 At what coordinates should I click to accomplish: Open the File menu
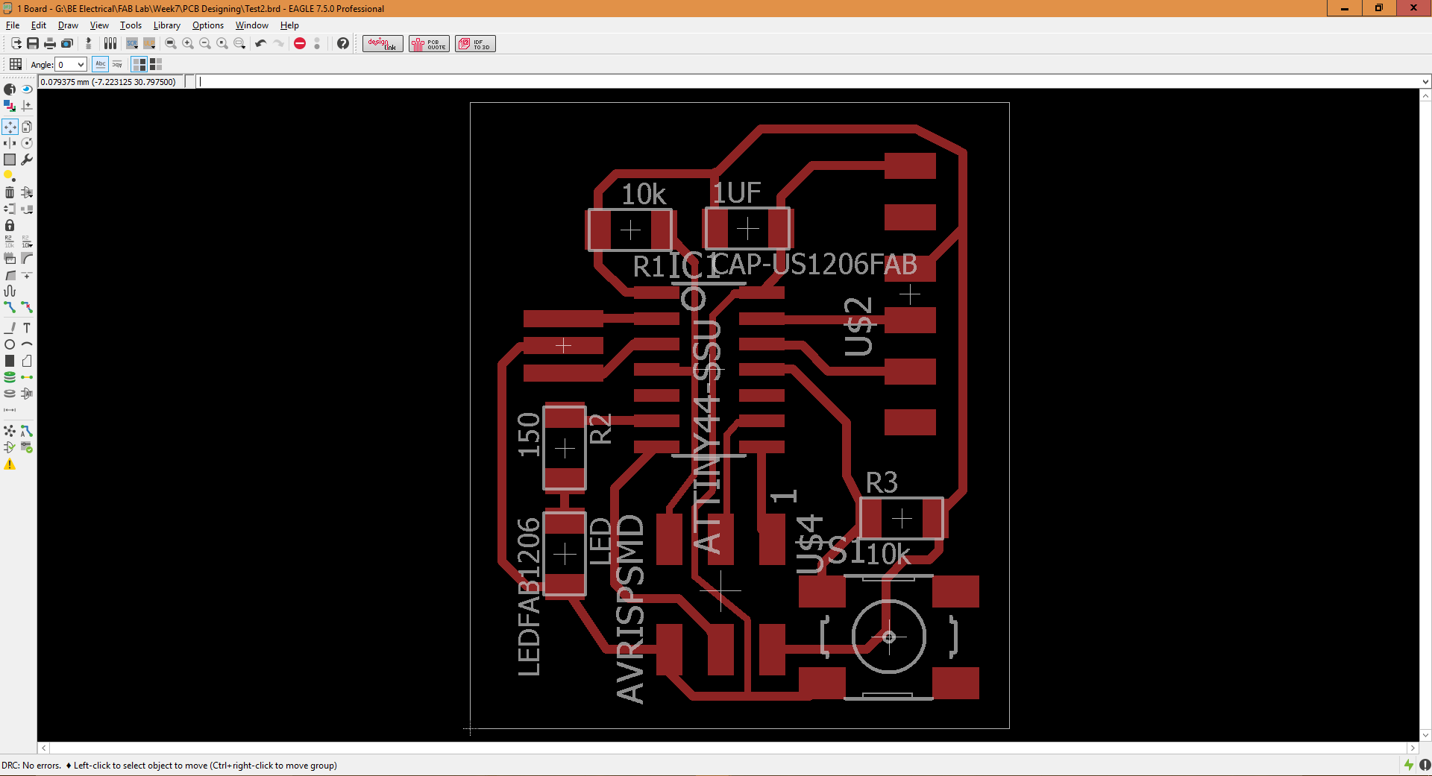coord(13,25)
